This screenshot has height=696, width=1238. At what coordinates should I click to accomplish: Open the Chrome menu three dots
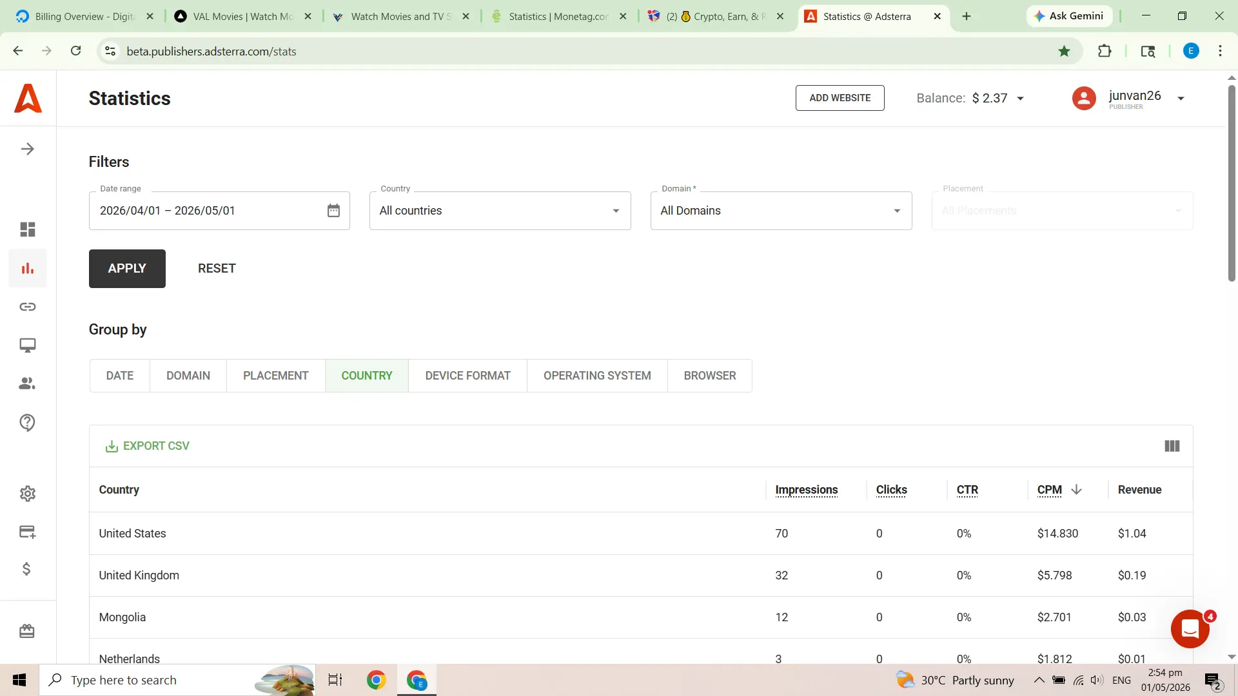click(1220, 51)
